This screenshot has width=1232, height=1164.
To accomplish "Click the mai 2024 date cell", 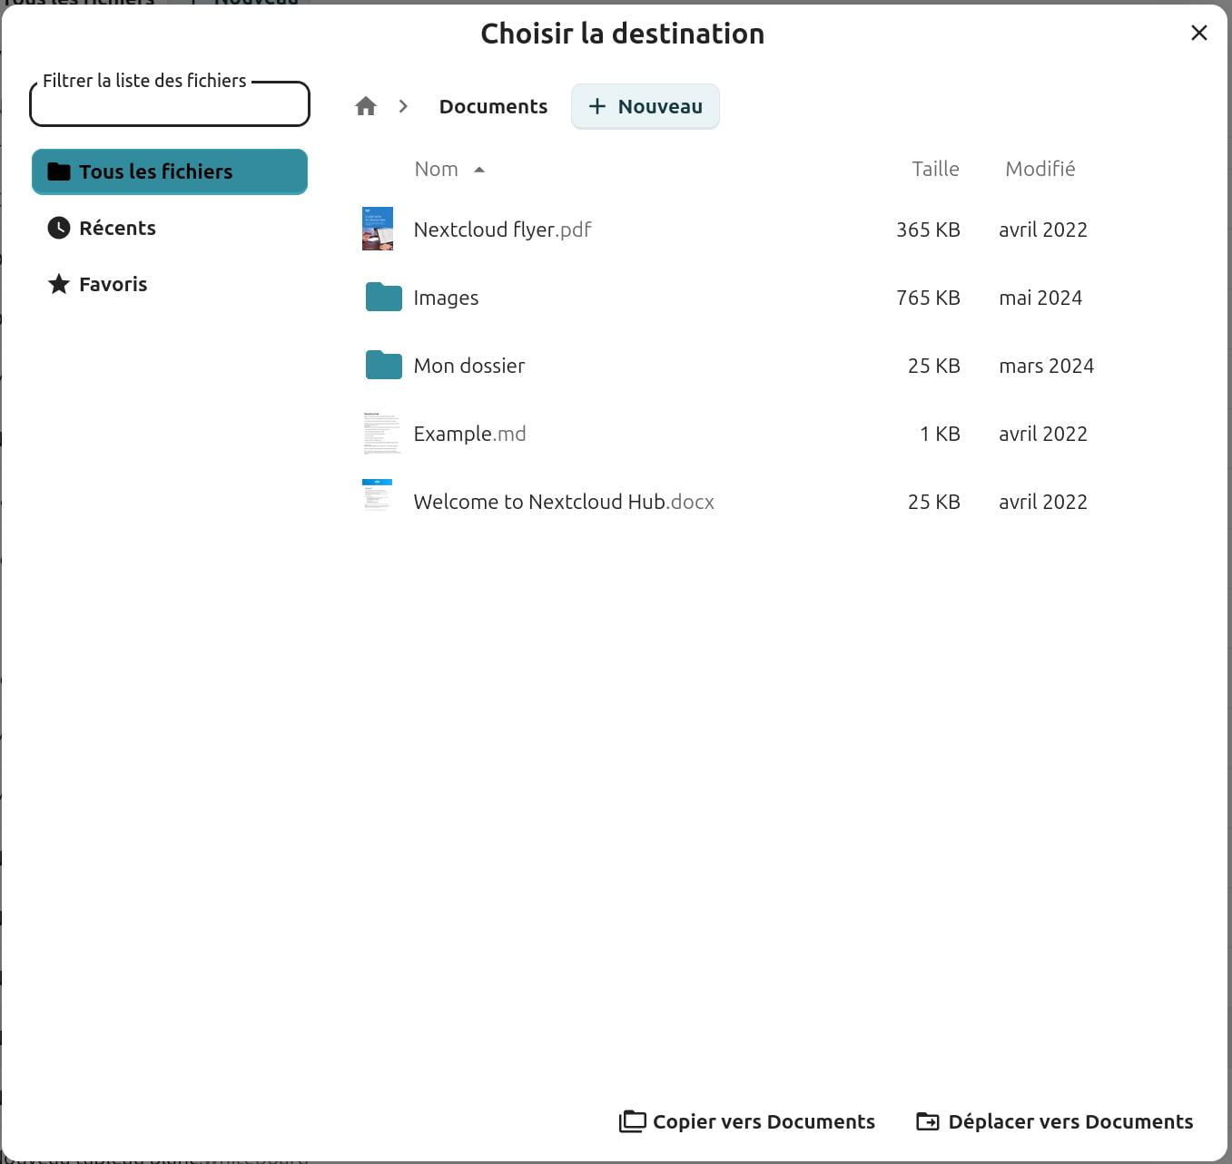I will (1040, 298).
